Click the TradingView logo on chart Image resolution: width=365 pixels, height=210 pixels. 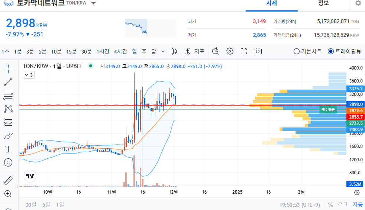30,176
